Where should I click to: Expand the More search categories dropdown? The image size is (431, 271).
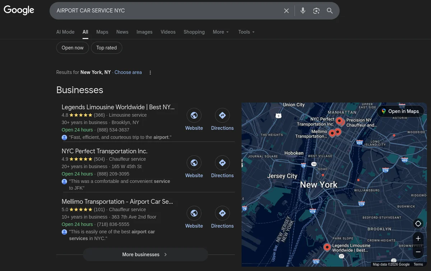[x=221, y=32]
